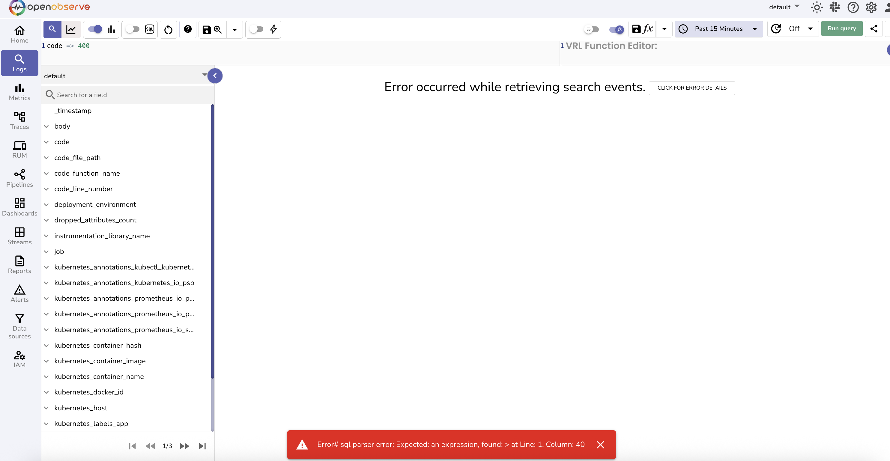Open the Past 15 Minutes time dropdown

click(x=719, y=29)
